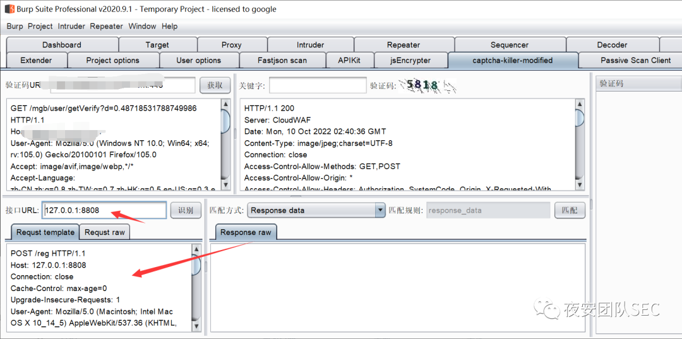This screenshot has width=682, height=339.
Task: Focus the 验证码URL input field
Action: tap(123, 85)
